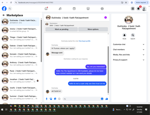
Task: Open the Marketplace tab icon
Action: click(x=88, y=9)
